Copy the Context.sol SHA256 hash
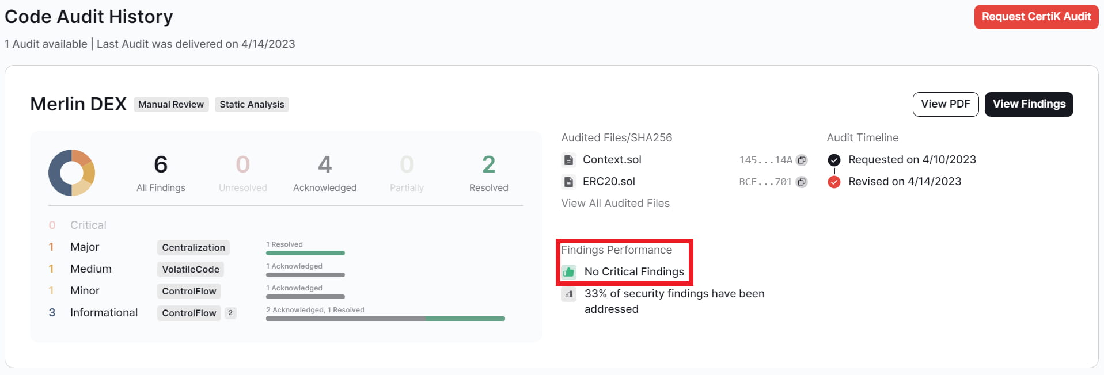This screenshot has width=1104, height=375. 801,160
